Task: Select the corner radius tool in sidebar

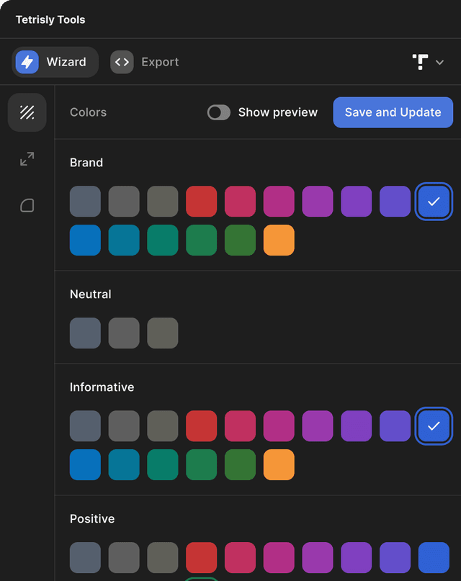Action: point(27,205)
